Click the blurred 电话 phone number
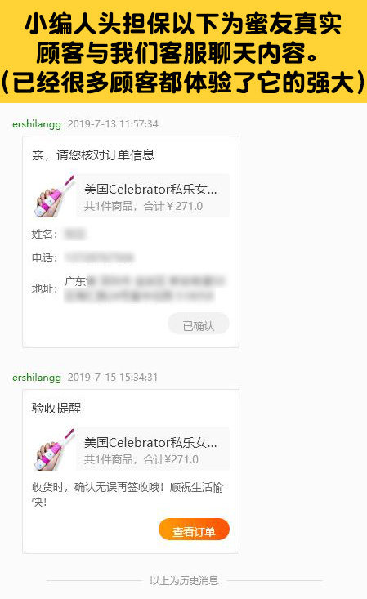 point(99,257)
